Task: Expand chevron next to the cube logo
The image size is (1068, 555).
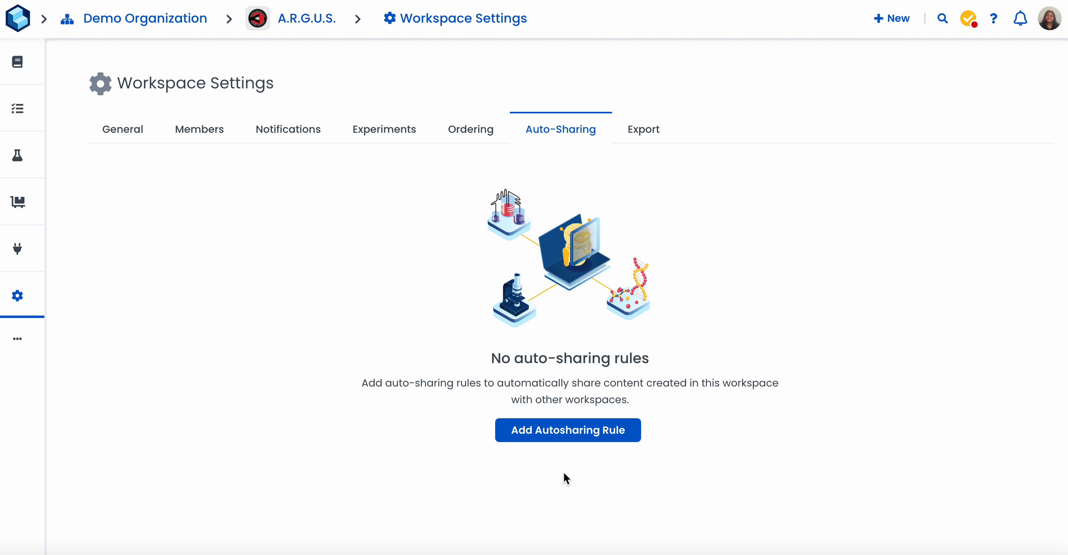Action: (44, 19)
